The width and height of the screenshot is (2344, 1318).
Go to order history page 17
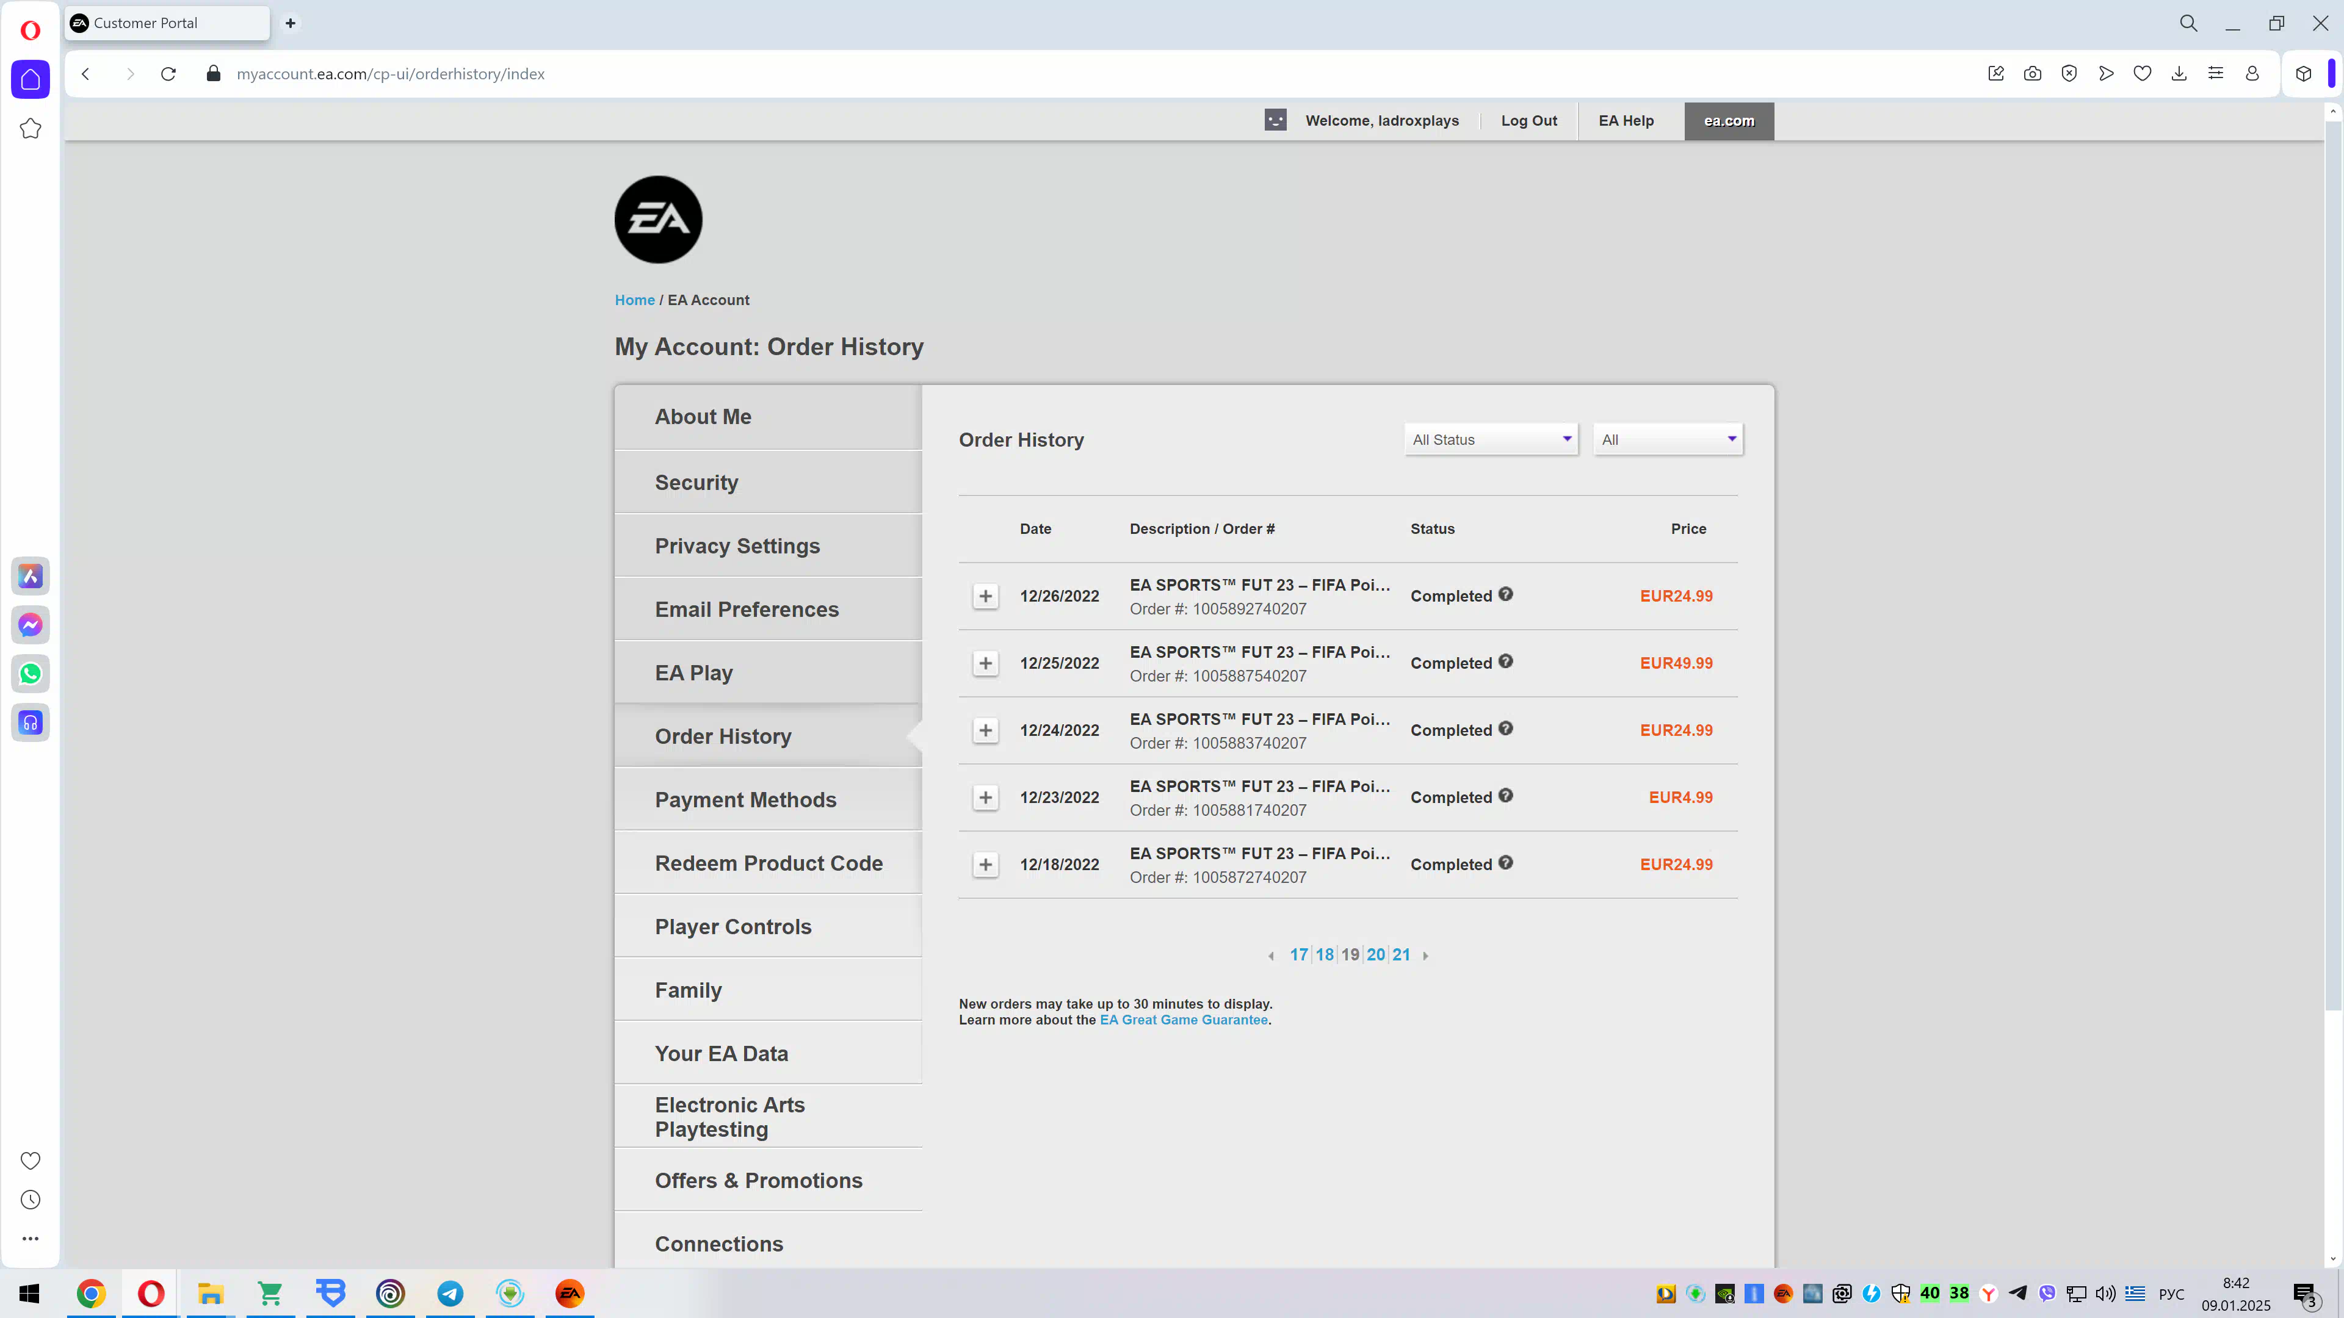pos(1298,955)
